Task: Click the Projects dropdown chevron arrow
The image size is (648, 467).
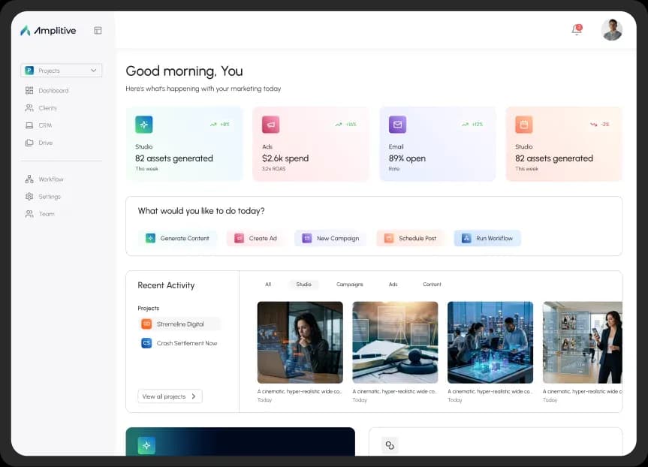Action: pyautogui.click(x=93, y=71)
